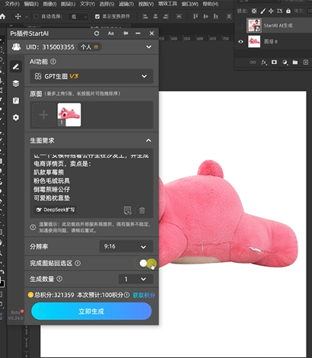Open 图像(I) menu

pos(49,4)
